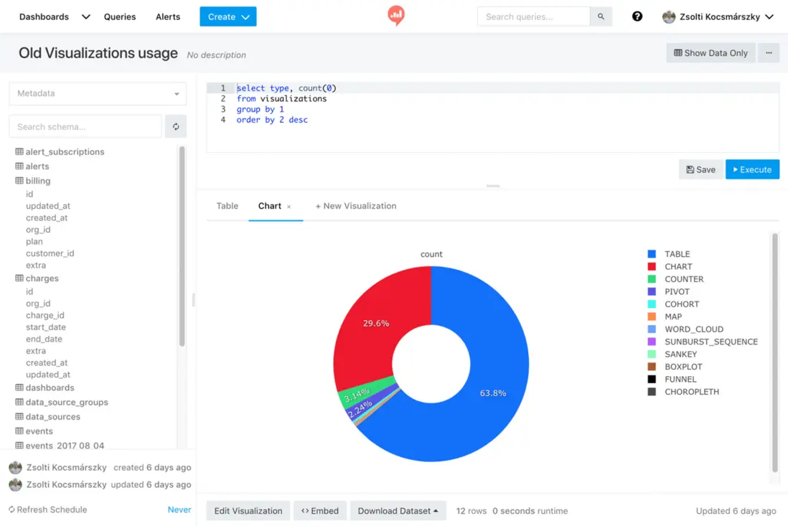788x526 pixels.
Task: Click the refresh schema icon
Action: 176,126
